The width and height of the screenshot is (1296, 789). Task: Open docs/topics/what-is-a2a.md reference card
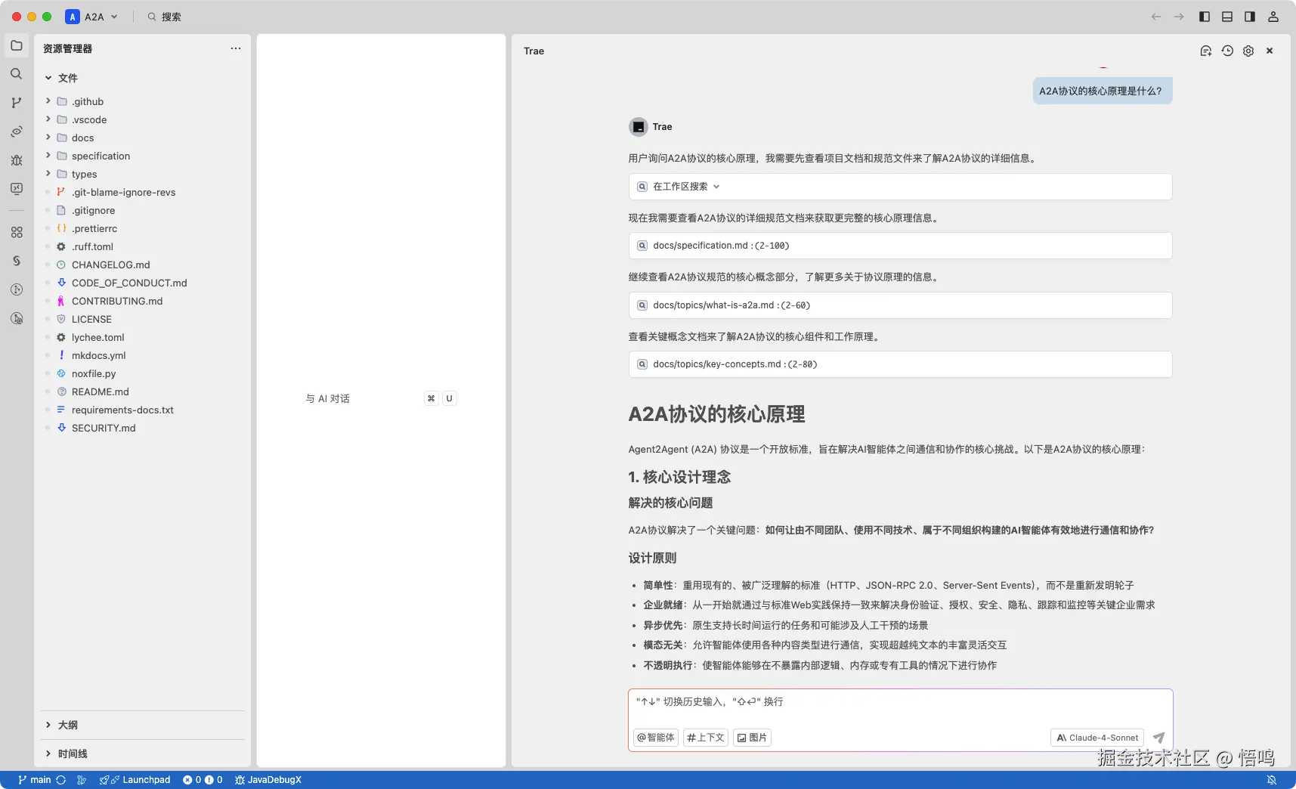(x=900, y=305)
